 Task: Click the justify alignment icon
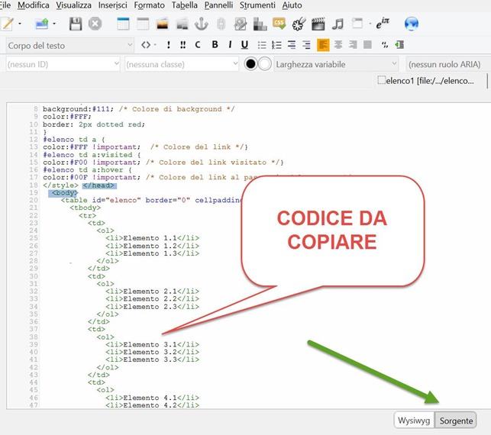click(367, 45)
